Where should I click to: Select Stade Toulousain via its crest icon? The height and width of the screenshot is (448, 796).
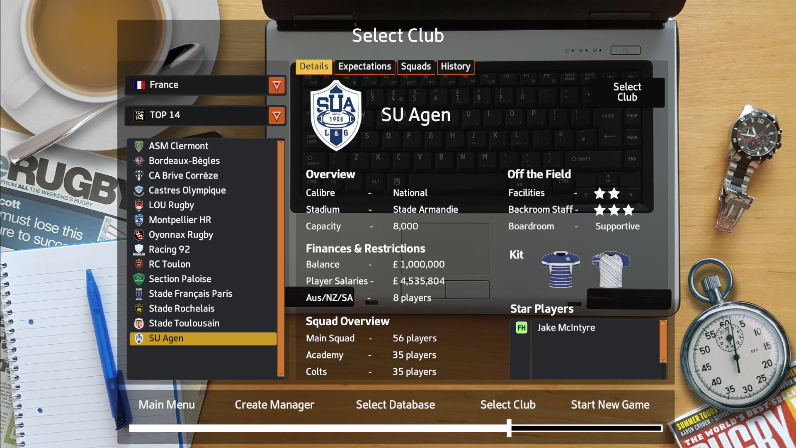pos(140,323)
